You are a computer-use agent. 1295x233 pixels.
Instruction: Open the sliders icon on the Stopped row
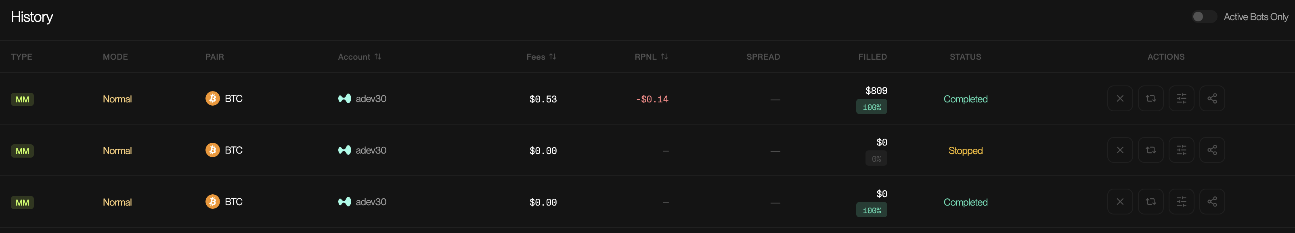pyautogui.click(x=1181, y=150)
